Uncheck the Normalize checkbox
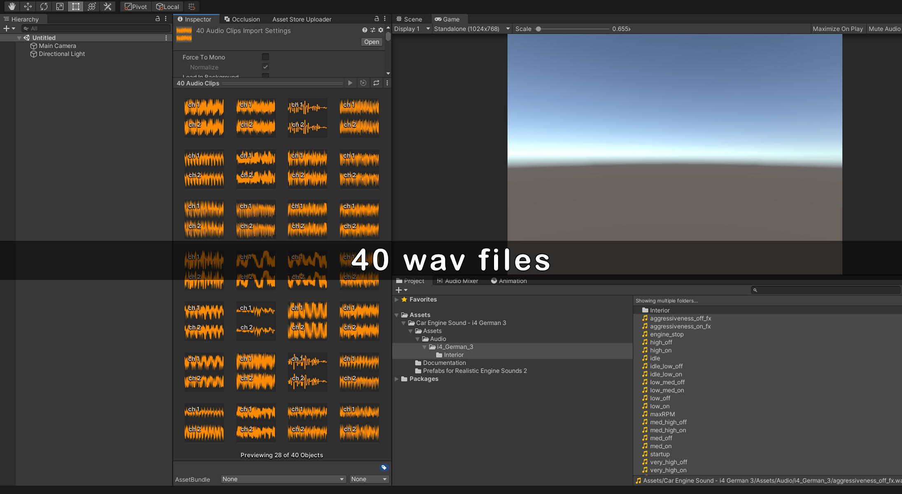 266,67
